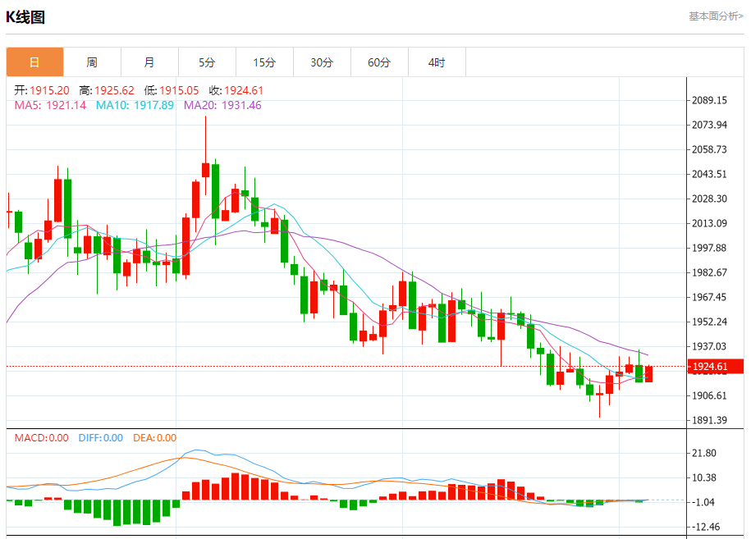Click the MA10 value 1917.89

(x=153, y=105)
